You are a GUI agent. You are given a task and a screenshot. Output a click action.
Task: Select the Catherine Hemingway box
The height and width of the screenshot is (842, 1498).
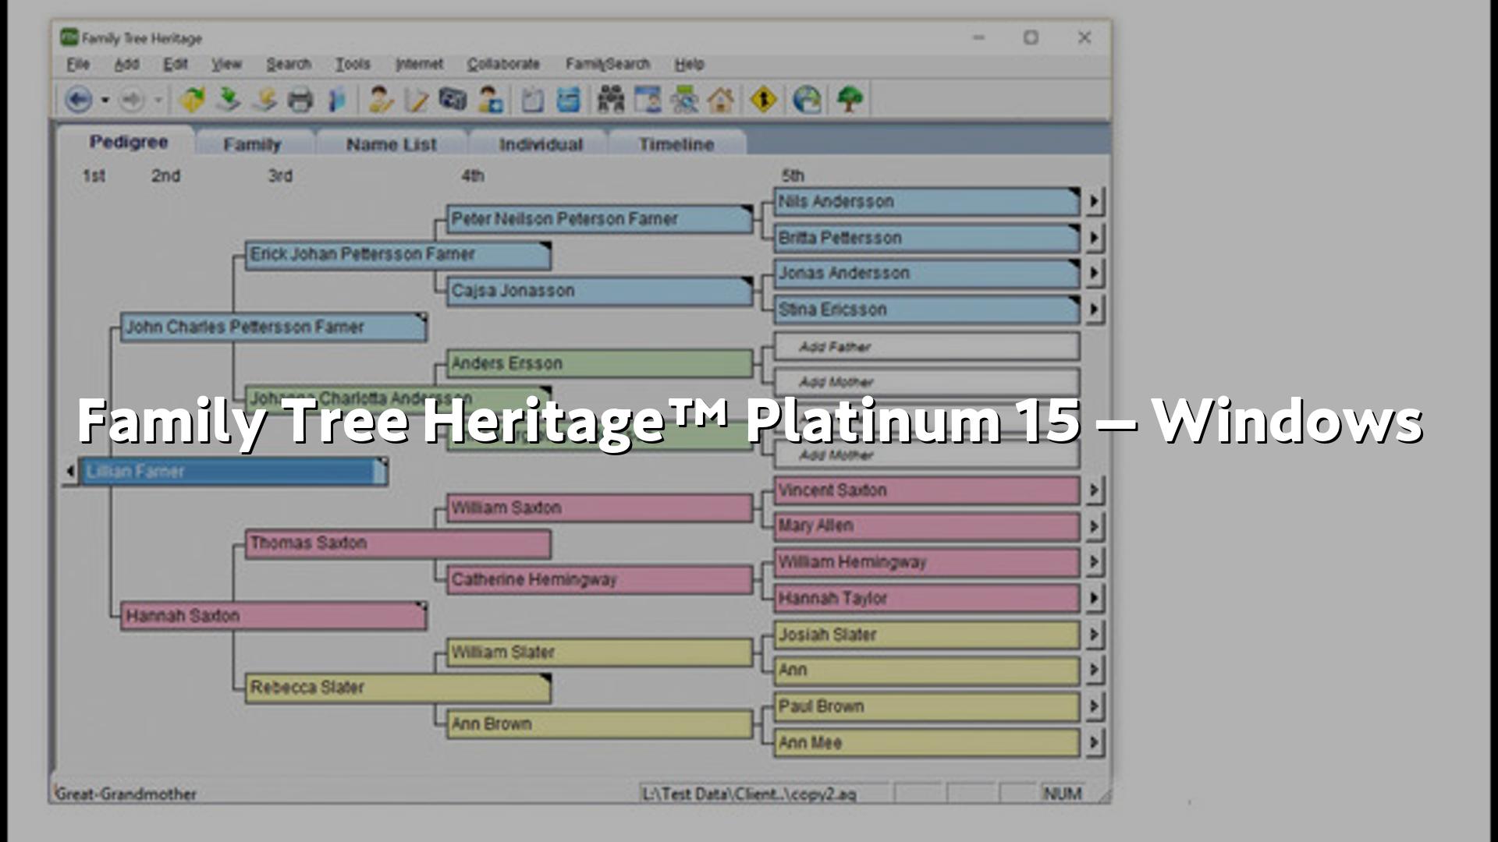pos(599,580)
